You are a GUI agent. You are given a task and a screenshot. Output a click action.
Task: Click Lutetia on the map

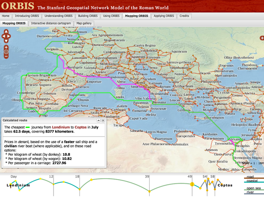pyautogui.click(x=78, y=47)
